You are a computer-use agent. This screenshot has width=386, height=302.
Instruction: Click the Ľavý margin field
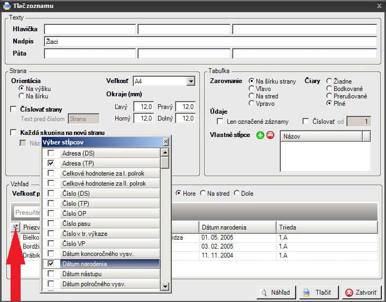tap(144, 107)
